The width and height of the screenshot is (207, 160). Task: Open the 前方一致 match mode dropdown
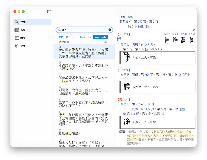click(64, 37)
